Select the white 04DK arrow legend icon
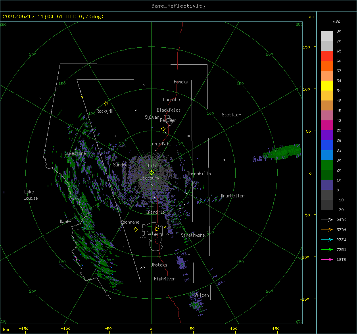 click(327, 220)
